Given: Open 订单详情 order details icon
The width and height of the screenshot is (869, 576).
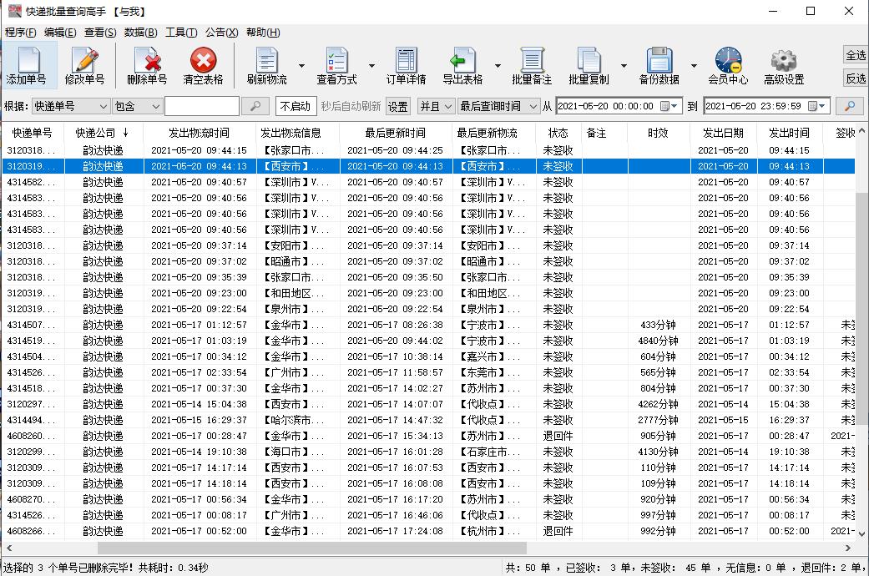Looking at the screenshot, I should click(406, 61).
